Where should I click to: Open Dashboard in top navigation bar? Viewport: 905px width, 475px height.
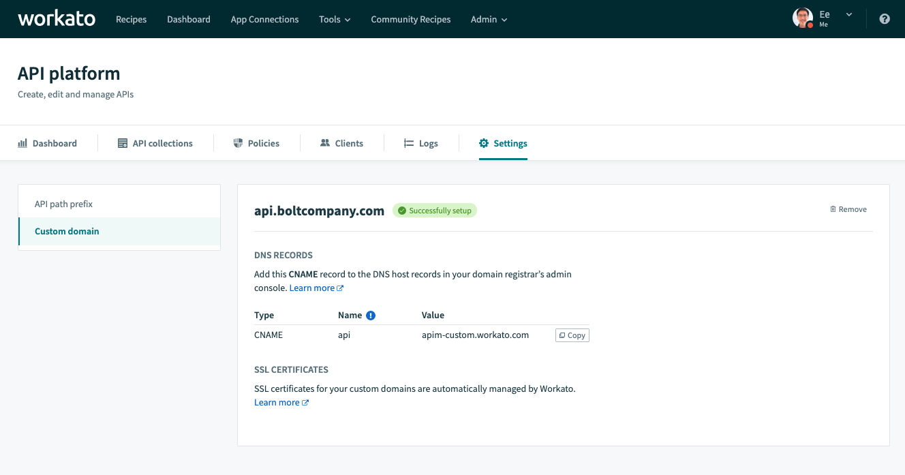(x=189, y=19)
